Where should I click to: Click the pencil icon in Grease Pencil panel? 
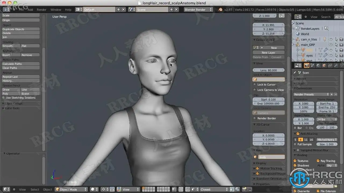(x=255, y=48)
